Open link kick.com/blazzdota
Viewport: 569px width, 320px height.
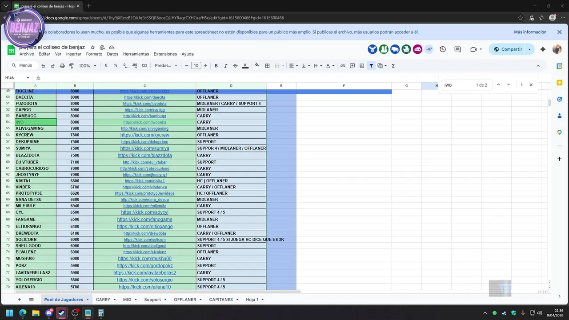click(x=144, y=156)
